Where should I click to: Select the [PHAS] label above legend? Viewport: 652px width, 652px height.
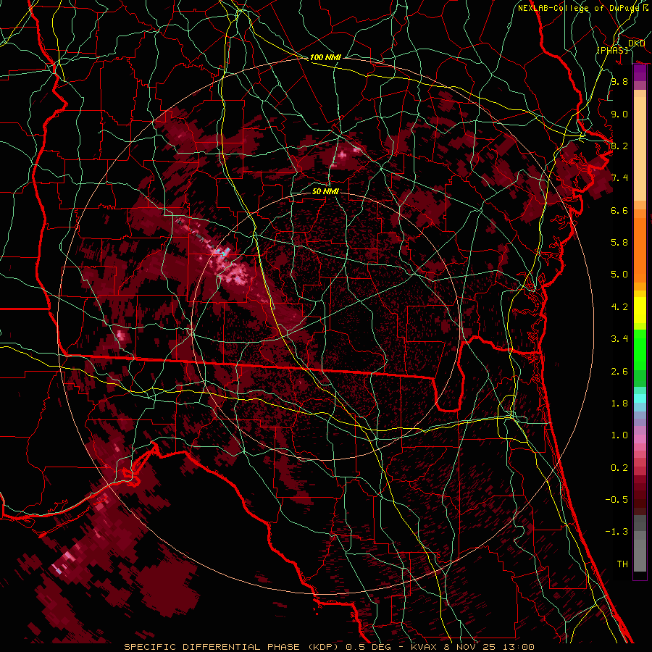click(613, 50)
